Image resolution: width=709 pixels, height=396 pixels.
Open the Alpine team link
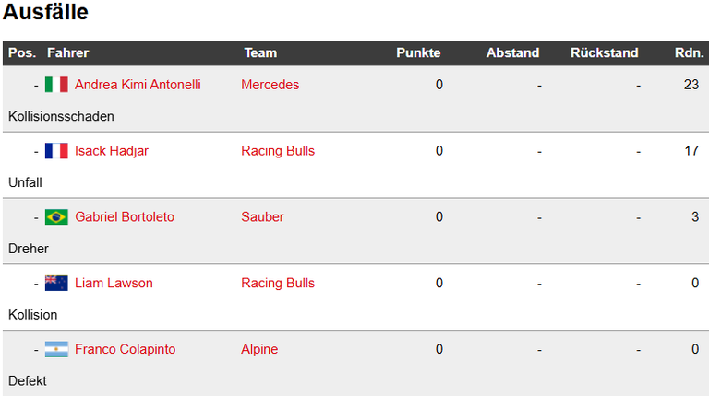point(259,349)
